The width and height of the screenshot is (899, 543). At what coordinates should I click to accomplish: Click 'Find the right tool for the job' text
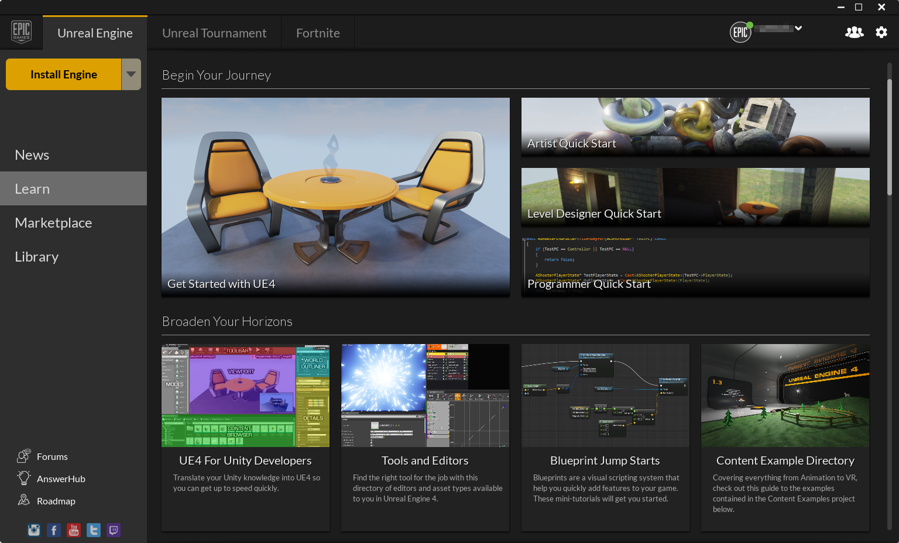(x=427, y=488)
